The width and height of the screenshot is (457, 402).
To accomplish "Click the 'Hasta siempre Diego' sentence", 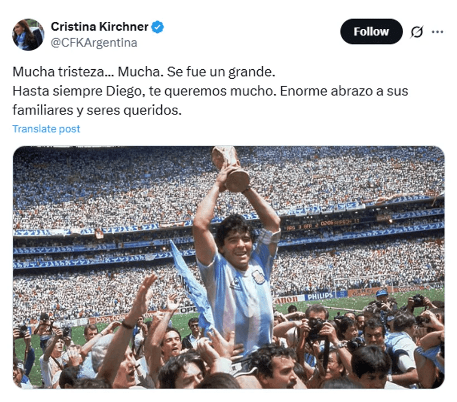I will click(x=144, y=92).
